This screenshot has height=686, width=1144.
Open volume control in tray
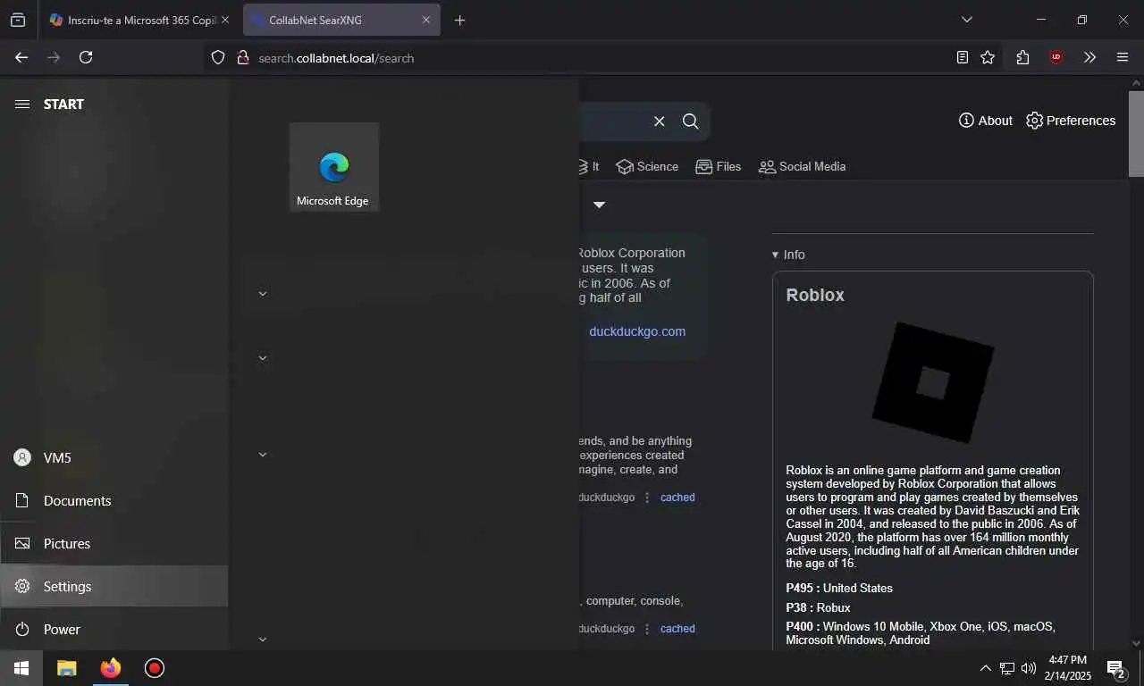pyautogui.click(x=1029, y=668)
